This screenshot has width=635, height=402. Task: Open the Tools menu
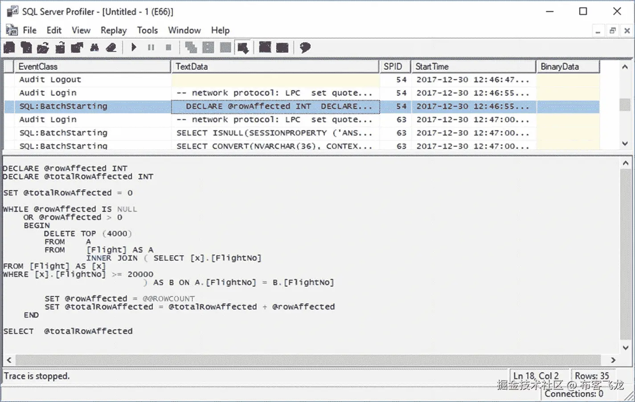(147, 30)
